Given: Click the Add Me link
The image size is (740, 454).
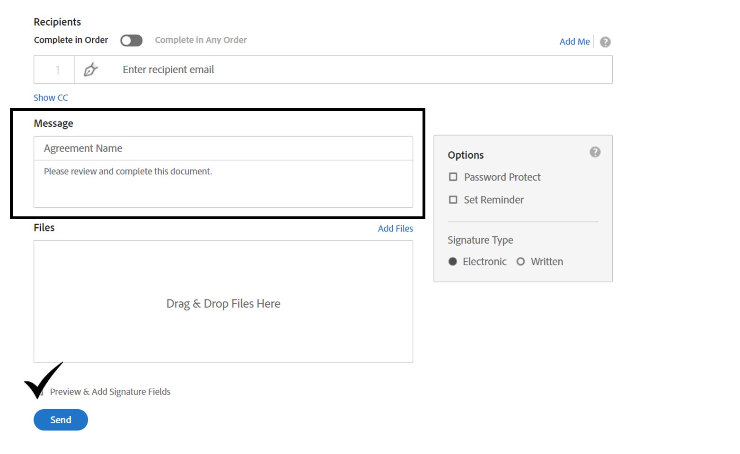Looking at the screenshot, I should click(574, 42).
